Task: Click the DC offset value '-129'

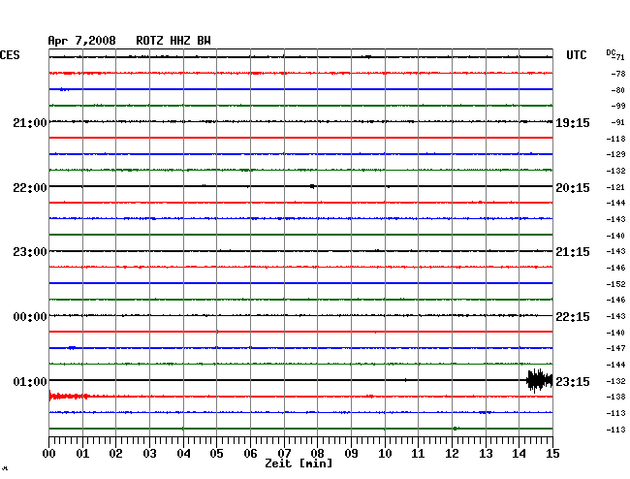Action: tap(615, 154)
